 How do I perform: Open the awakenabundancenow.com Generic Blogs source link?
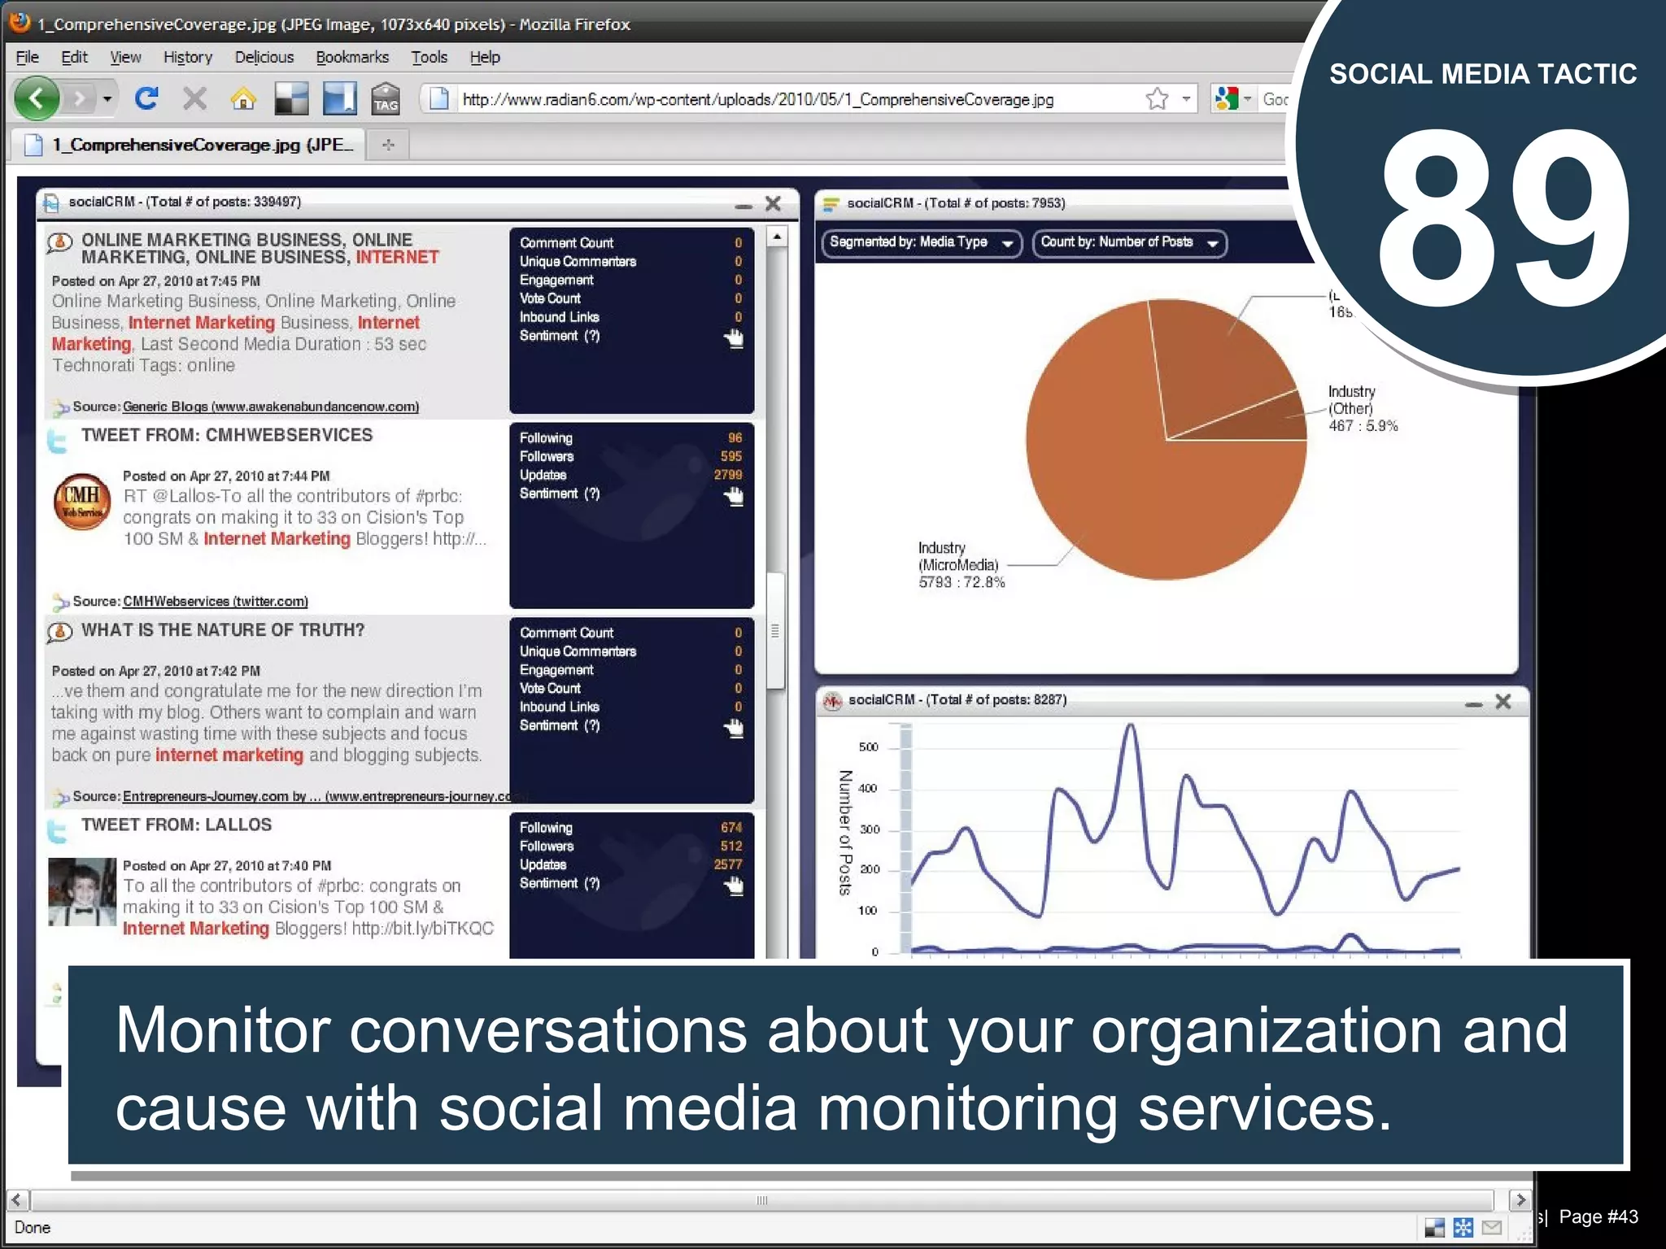pyautogui.click(x=271, y=407)
